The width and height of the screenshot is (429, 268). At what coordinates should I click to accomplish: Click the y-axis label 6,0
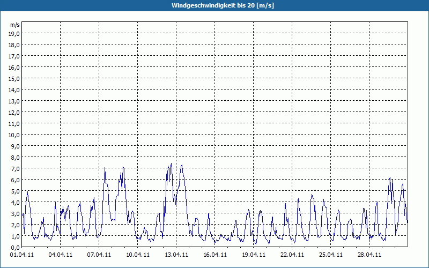[16, 180]
